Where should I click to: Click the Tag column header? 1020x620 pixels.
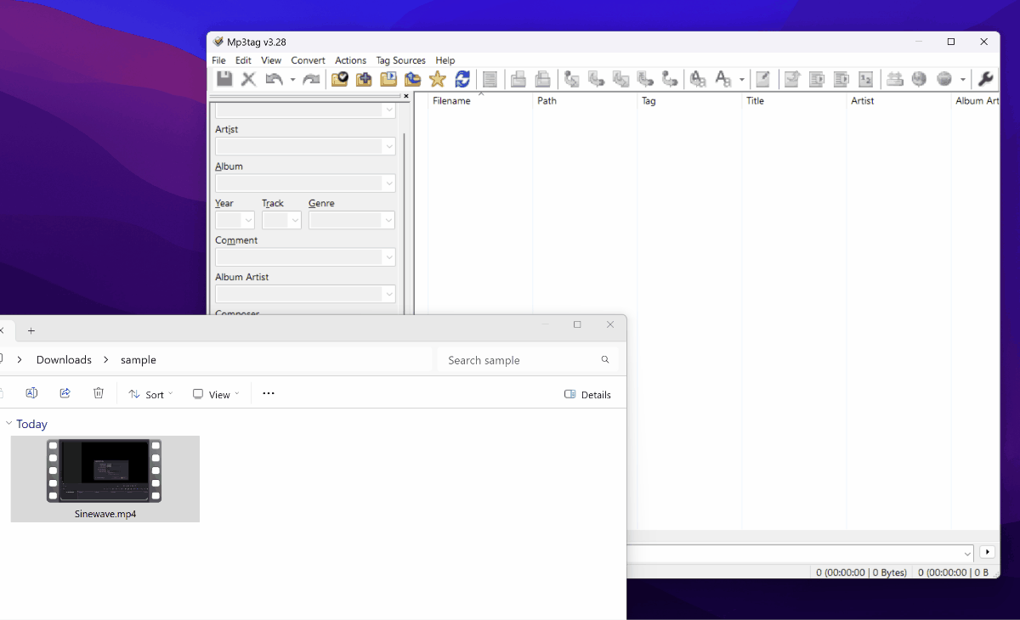pos(689,100)
